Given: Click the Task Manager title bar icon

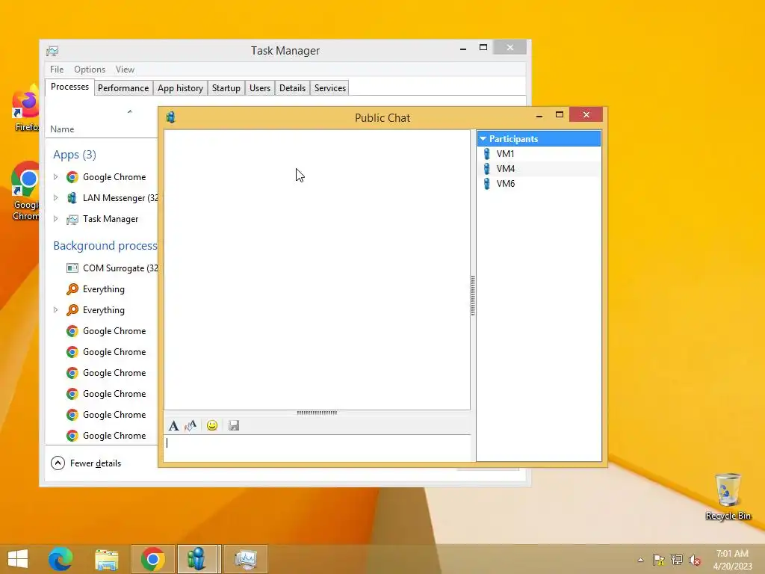Looking at the screenshot, I should [52, 51].
